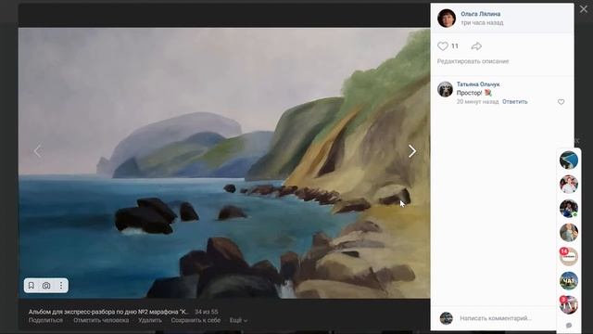
Task: Open Татьяна Ольчук's profile name link
Action: pos(478,84)
